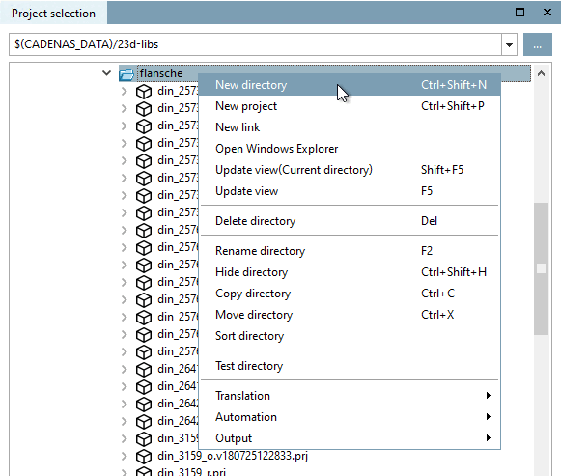Screen dimensions: 561x476
Task: Collapse the flansche directory node
Action: tap(106, 73)
